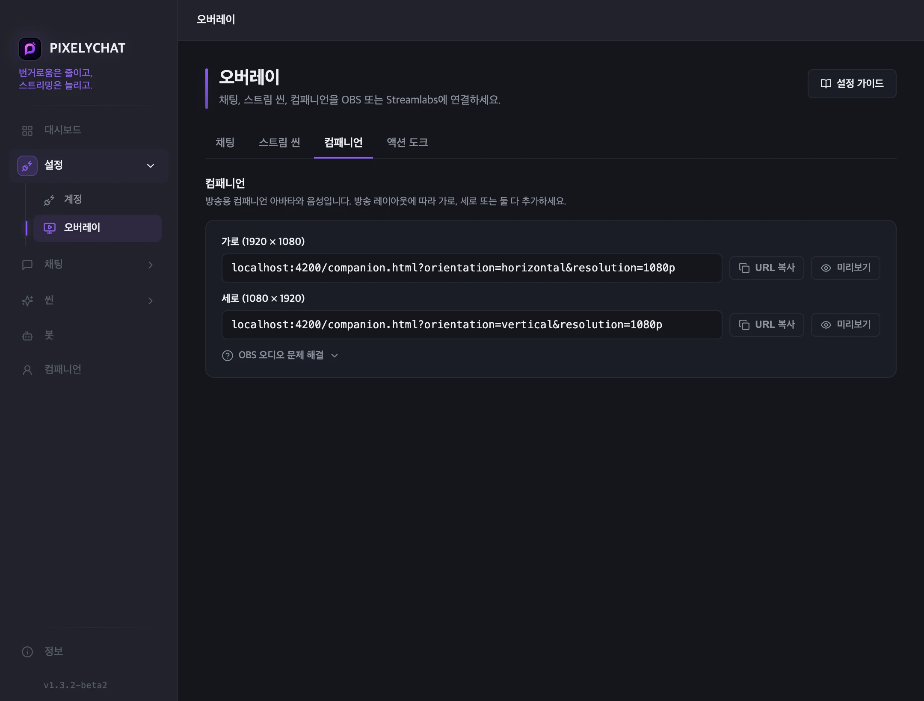924x701 pixels.
Task: Click the OBS 오디오 문제 해결 text
Action: pos(281,356)
